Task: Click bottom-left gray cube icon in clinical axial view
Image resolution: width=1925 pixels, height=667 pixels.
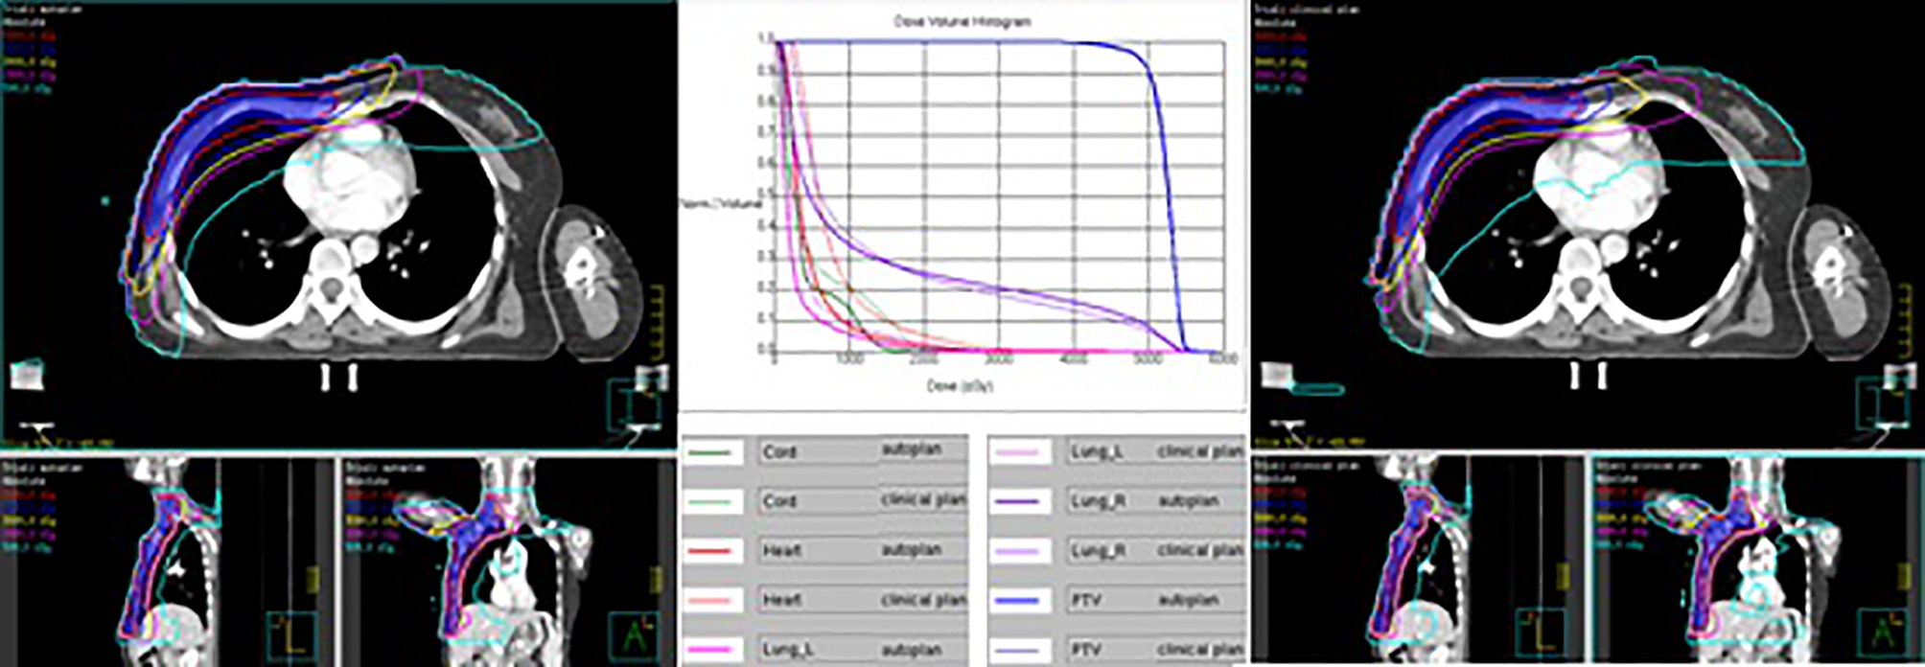Action: click(1276, 375)
